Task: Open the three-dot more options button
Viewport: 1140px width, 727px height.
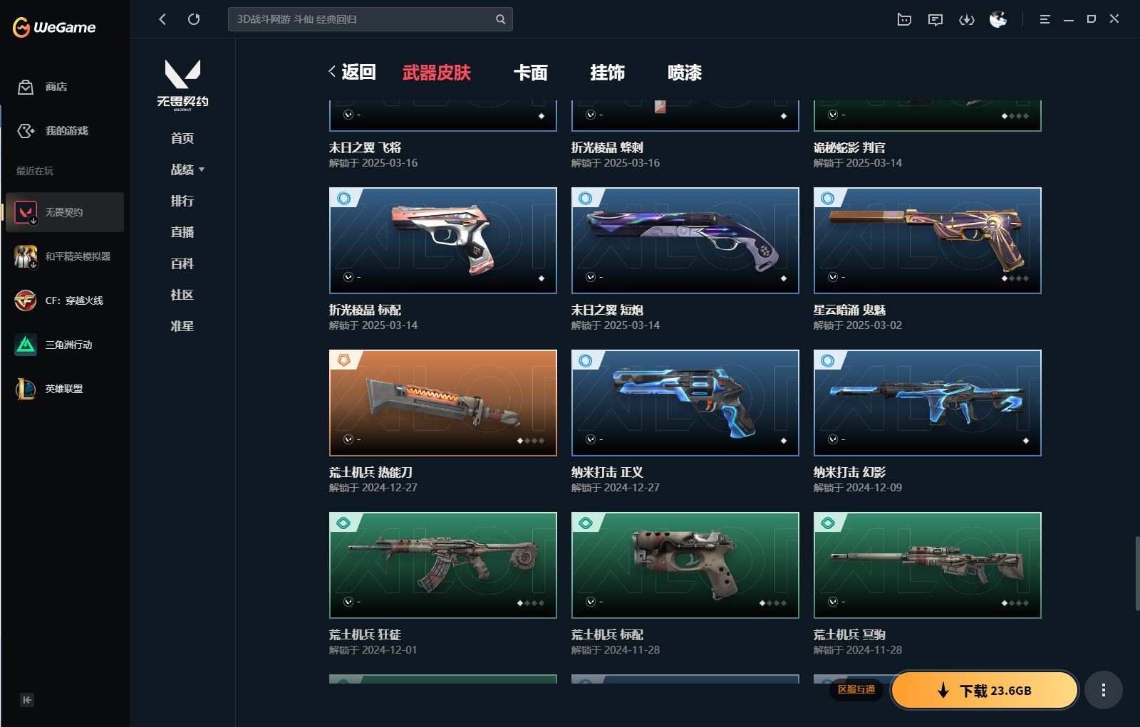Action: coord(1104,690)
